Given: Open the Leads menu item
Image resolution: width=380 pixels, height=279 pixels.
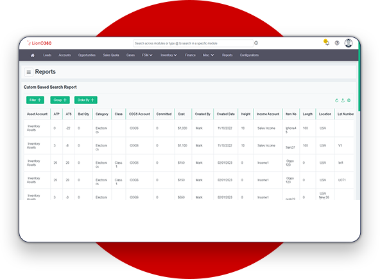Looking at the screenshot, I should 47,55.
